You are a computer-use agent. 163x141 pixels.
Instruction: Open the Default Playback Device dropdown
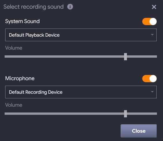coord(81,35)
